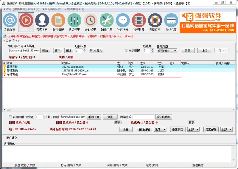Image resolution: width=238 pixels, height=169 pixels.
Task: Increase the 线程数 thread count spinner
Action: 152,49
